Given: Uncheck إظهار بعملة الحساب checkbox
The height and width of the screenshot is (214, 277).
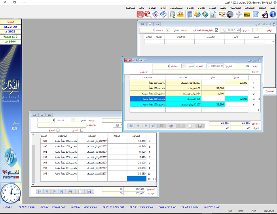Looking at the screenshot, I should [x=216, y=30].
